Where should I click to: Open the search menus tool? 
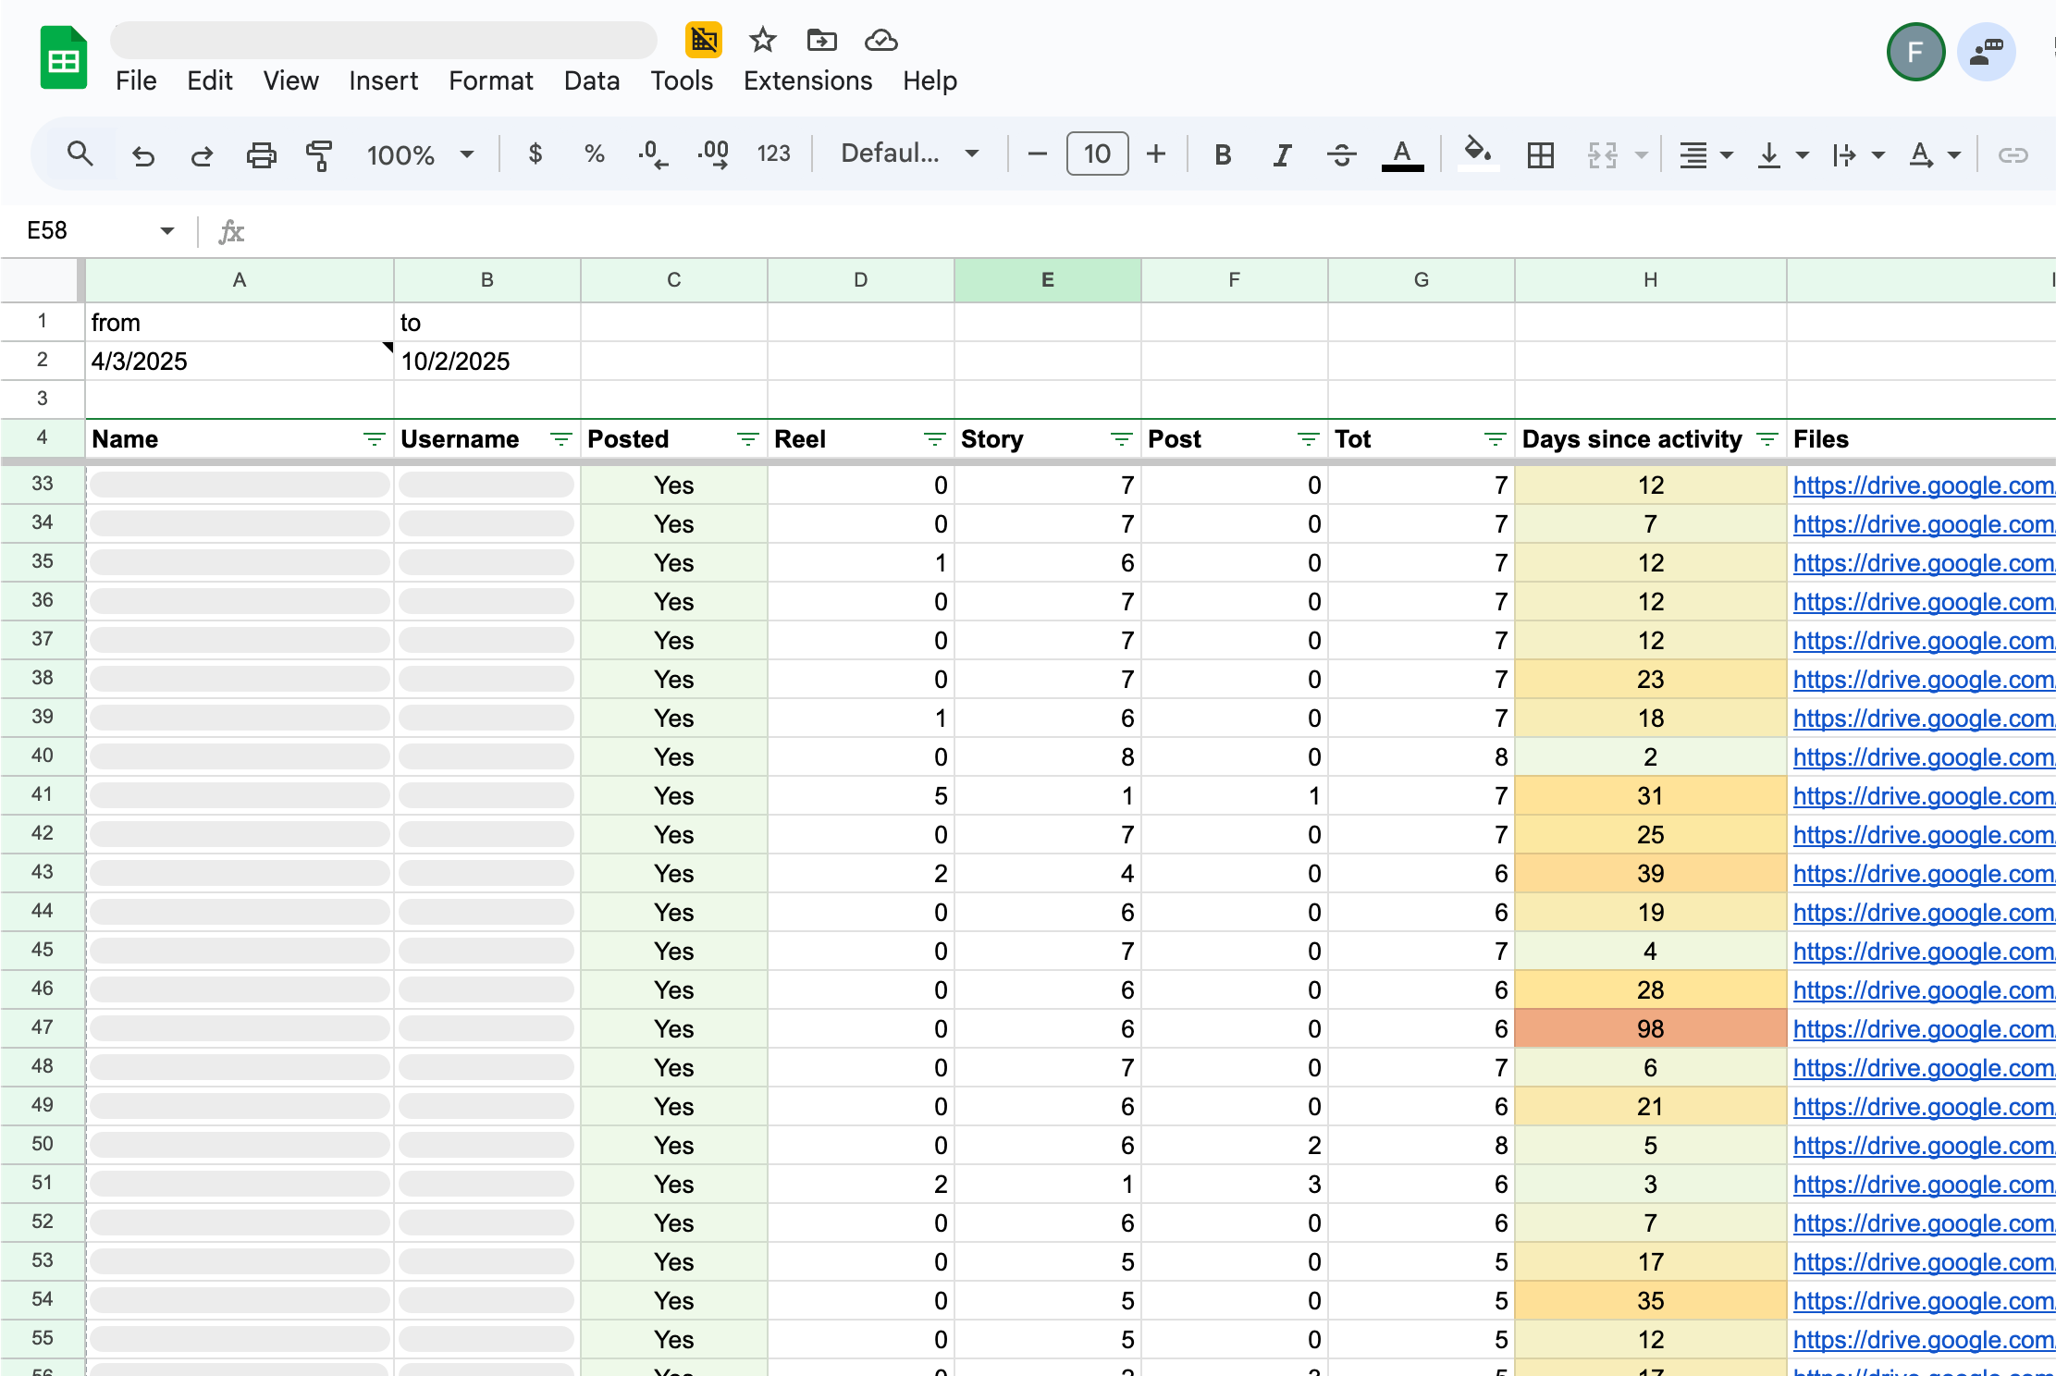(x=80, y=154)
